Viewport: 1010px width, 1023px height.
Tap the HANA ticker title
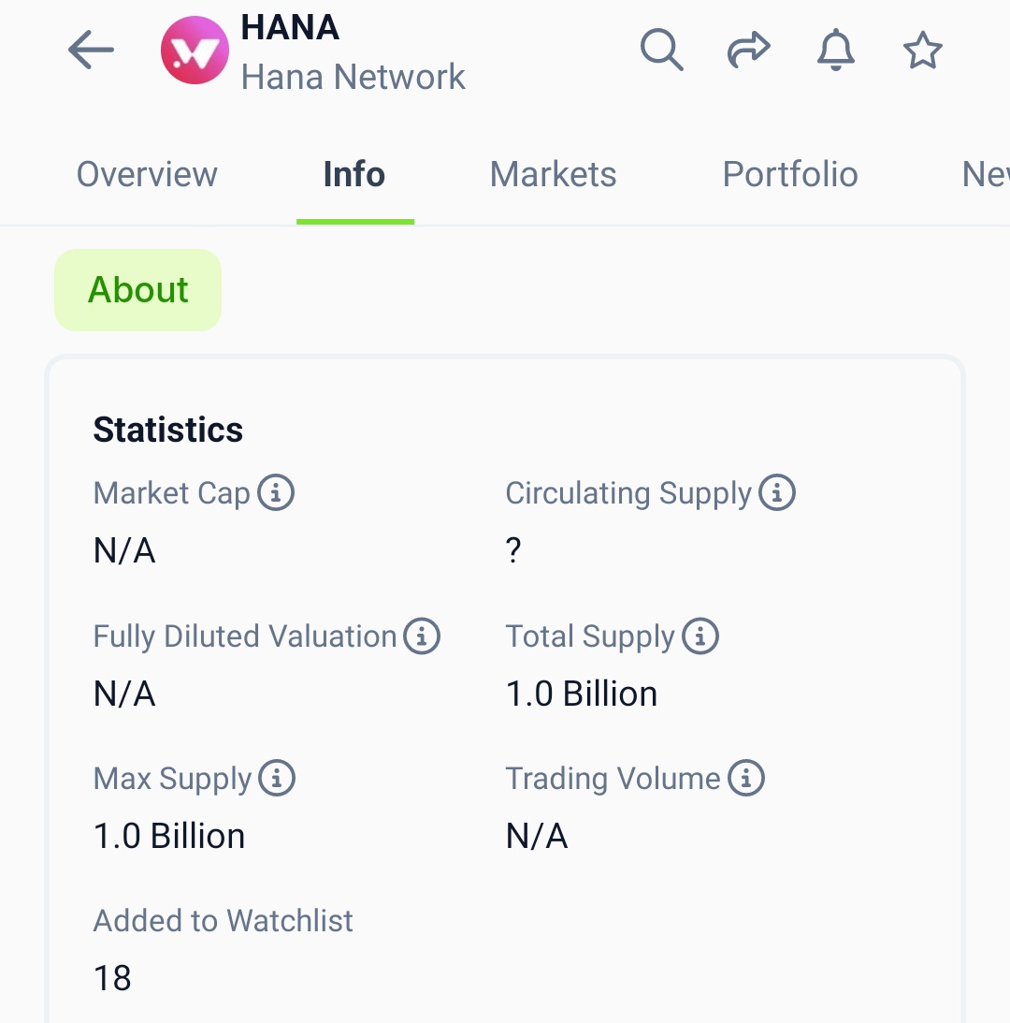point(290,27)
